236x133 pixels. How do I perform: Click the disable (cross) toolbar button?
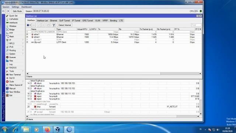(x=44, y=25)
